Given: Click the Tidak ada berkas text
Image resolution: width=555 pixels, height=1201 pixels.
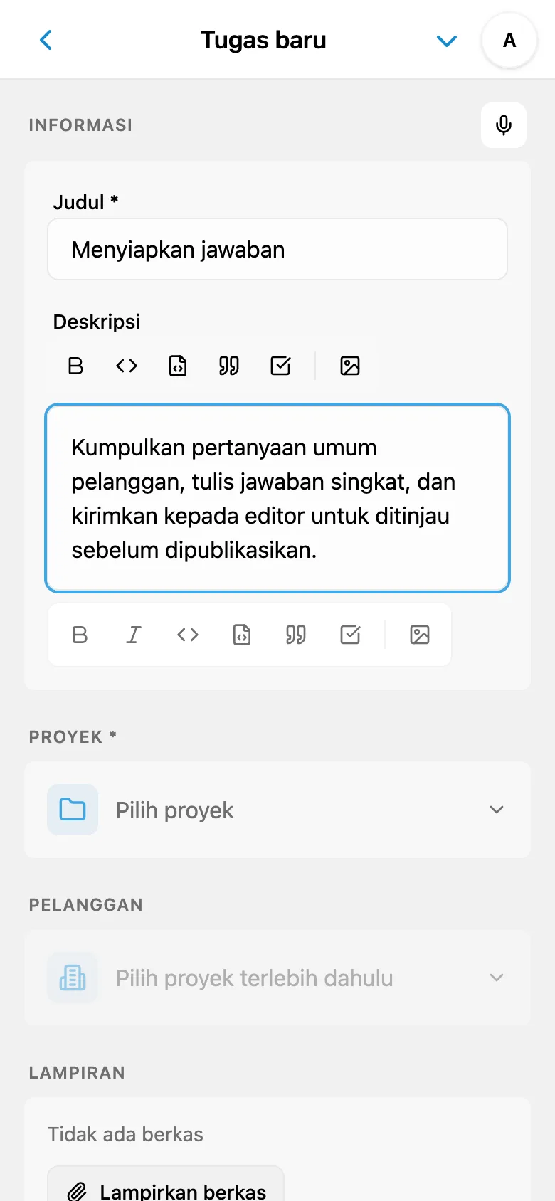Looking at the screenshot, I should 125,1134.
